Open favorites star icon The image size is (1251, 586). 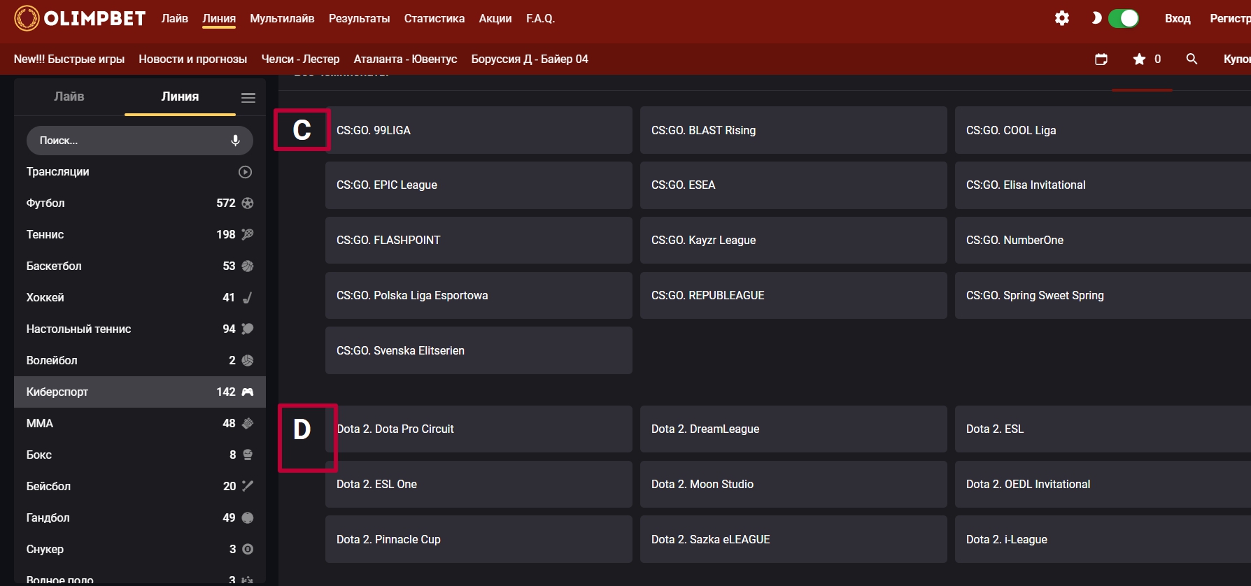point(1140,59)
